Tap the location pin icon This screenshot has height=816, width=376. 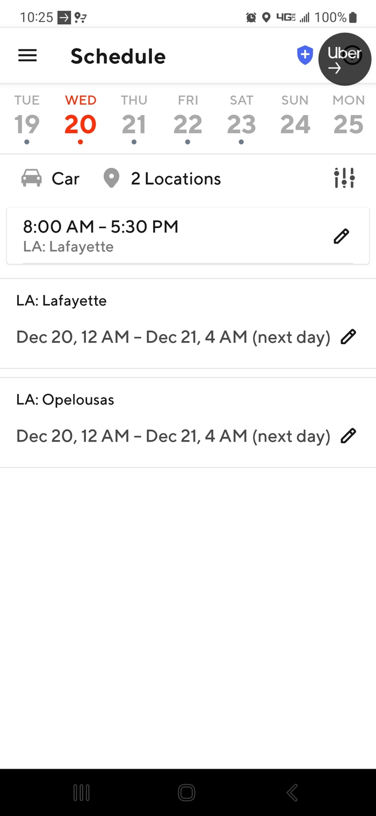click(x=111, y=178)
